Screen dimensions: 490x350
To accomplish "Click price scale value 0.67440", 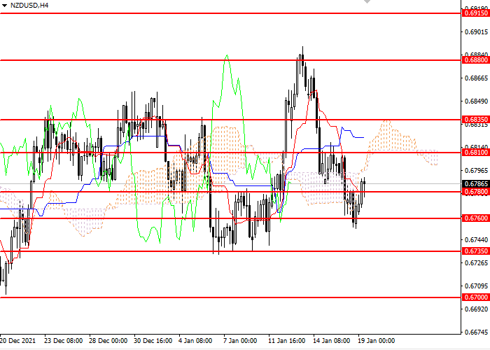I will click(476, 239).
